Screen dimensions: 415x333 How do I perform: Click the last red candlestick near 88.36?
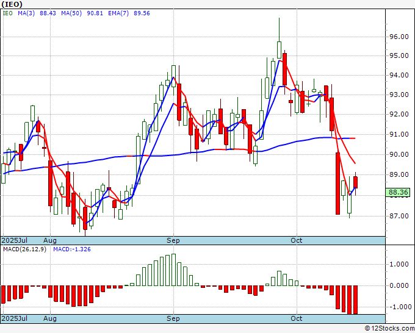click(355, 182)
